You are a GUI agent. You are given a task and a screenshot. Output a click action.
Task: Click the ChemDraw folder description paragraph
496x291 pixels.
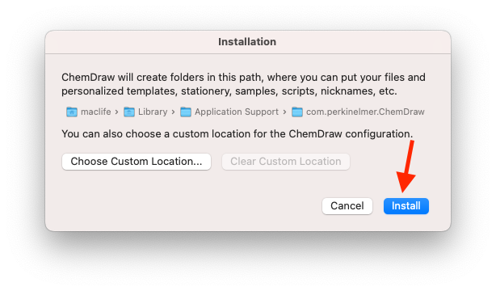click(243, 84)
